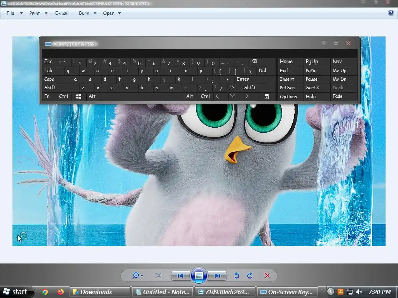398x298 pixels.
Task: Open the Open menu
Action: (x=109, y=13)
